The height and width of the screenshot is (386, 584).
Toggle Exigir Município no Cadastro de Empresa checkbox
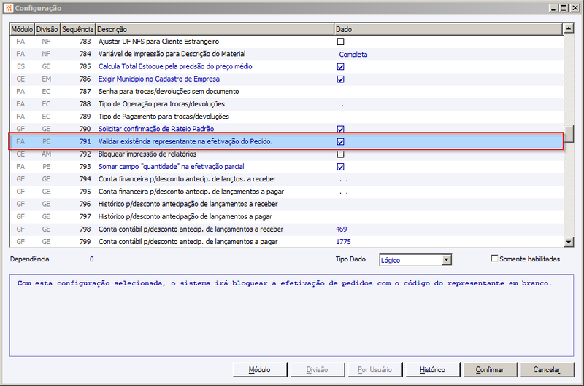pyautogui.click(x=340, y=79)
